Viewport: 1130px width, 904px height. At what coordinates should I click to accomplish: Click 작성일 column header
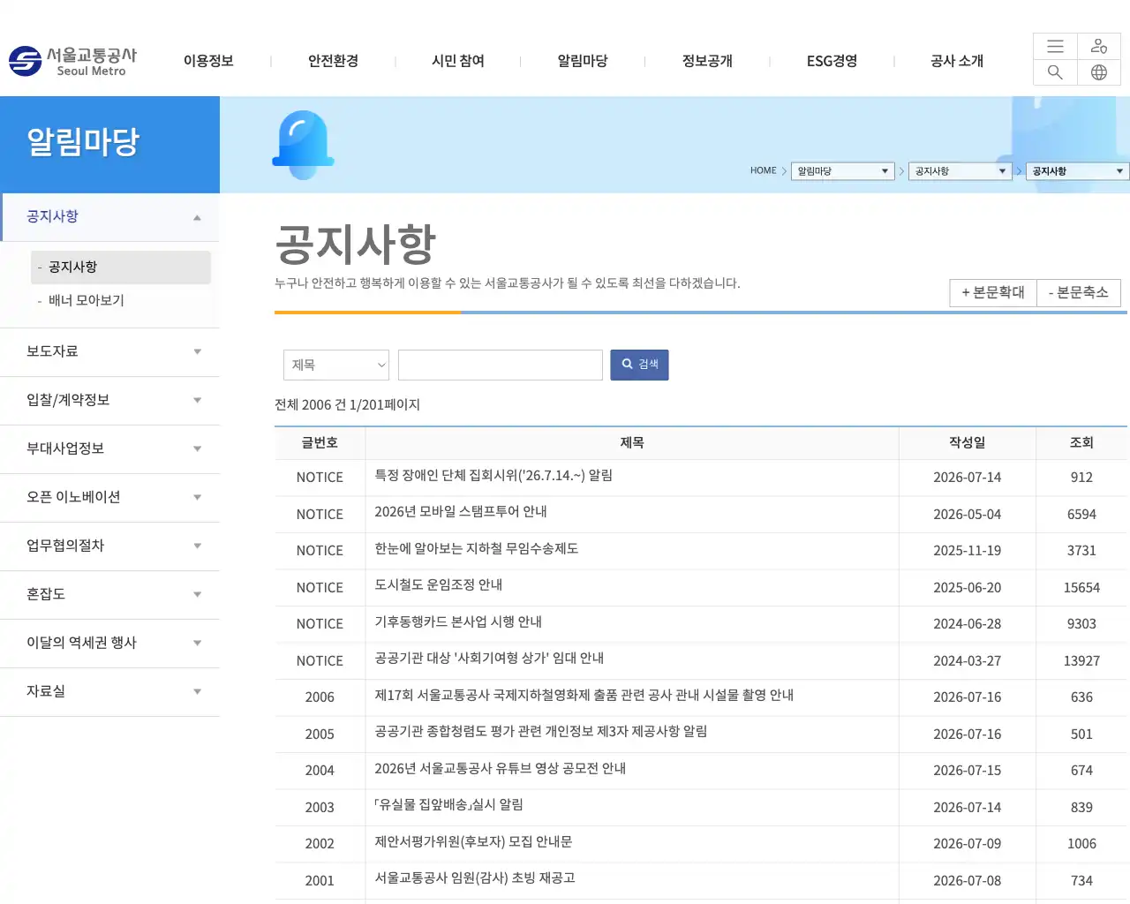coord(968,443)
